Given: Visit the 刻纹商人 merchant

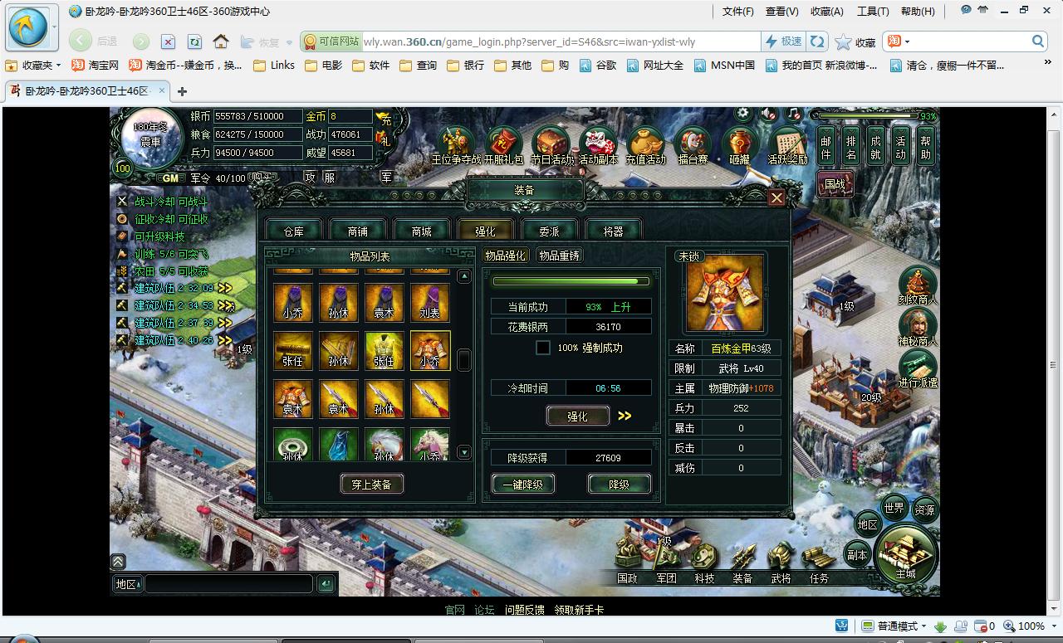Looking at the screenshot, I should [x=918, y=286].
